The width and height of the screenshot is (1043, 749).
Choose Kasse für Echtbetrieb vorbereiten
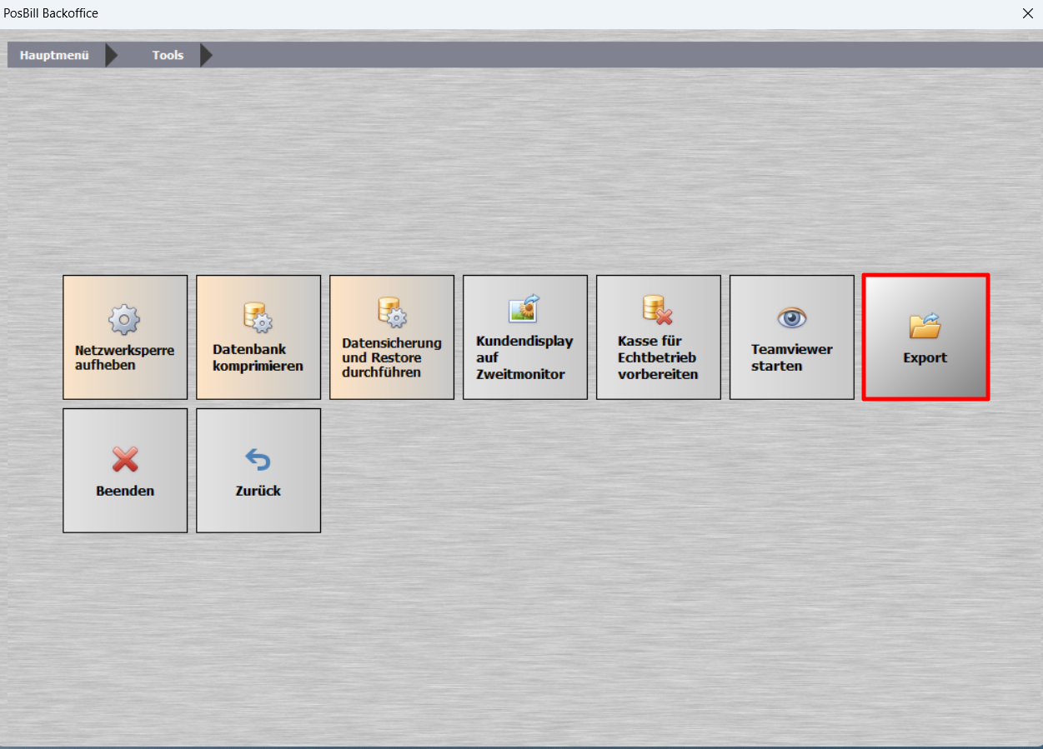(659, 337)
